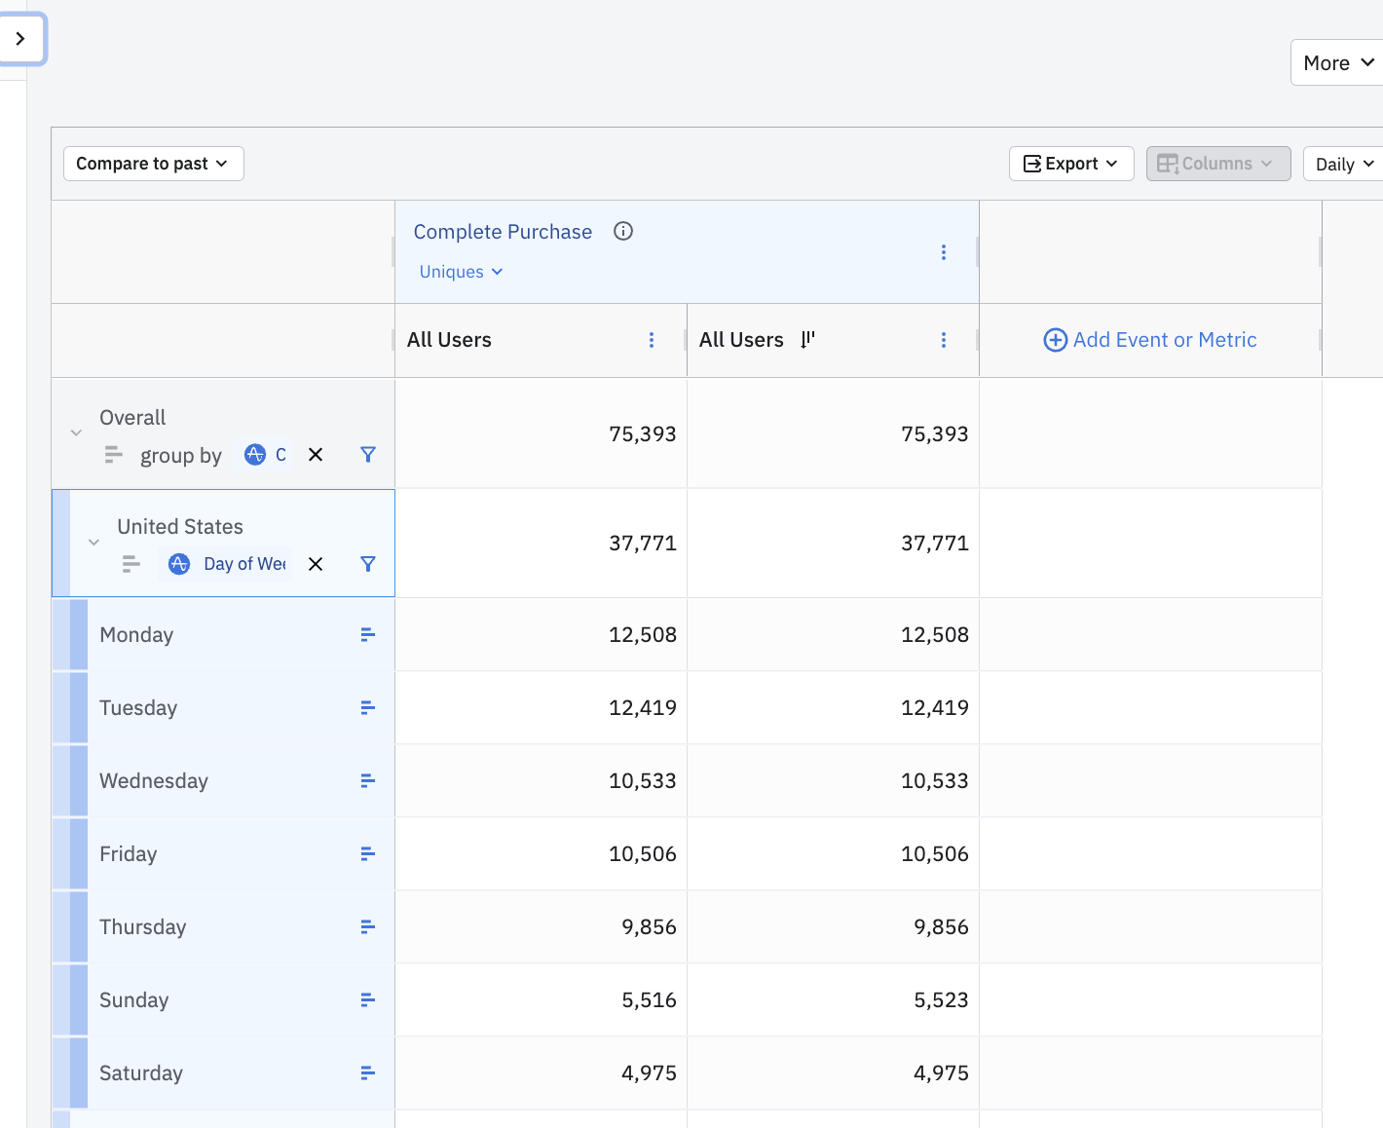Collapse the United States row group

pos(93,543)
